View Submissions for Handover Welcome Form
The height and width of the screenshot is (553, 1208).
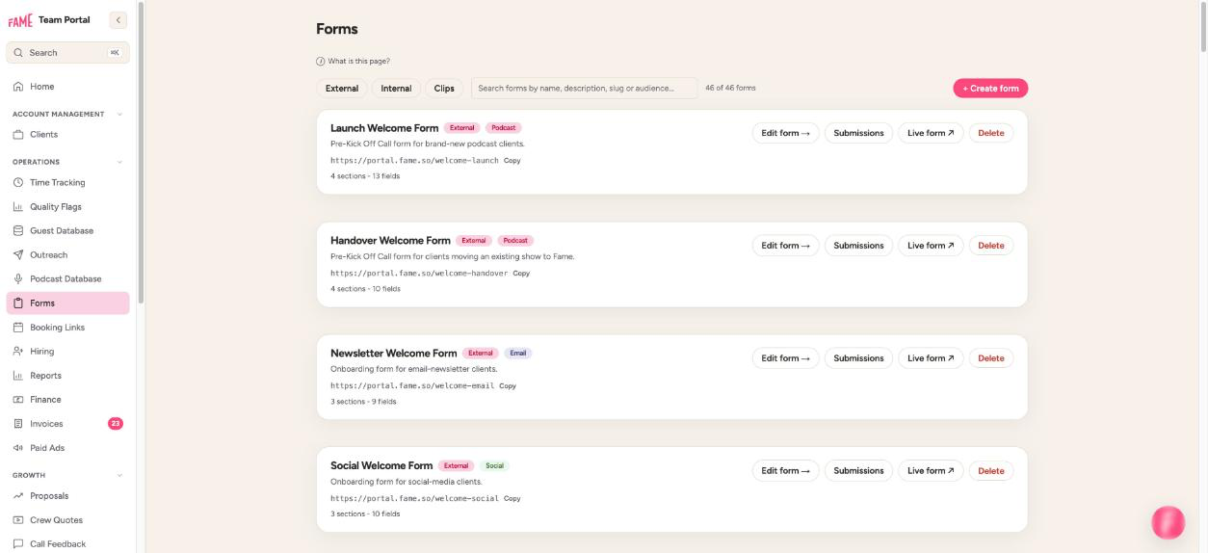click(858, 246)
